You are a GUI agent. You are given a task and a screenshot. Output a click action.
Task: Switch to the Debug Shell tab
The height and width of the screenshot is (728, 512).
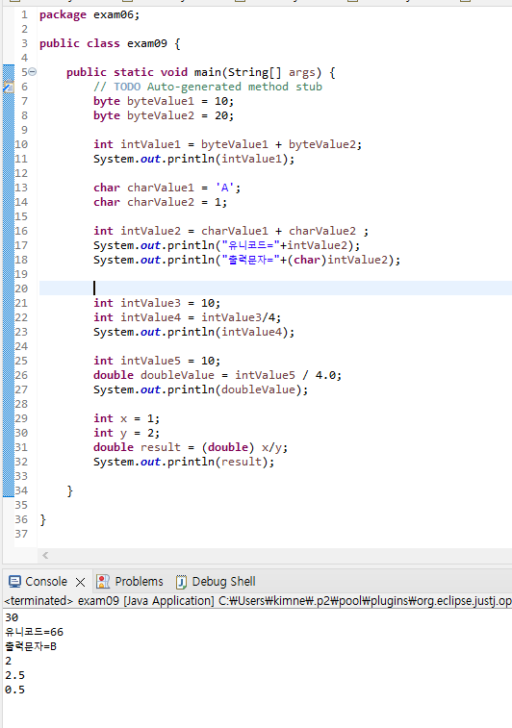click(x=223, y=581)
